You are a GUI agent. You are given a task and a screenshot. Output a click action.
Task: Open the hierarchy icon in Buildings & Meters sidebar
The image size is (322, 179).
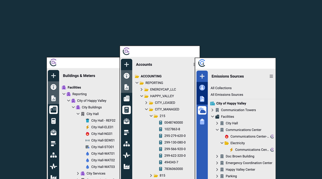(53, 155)
